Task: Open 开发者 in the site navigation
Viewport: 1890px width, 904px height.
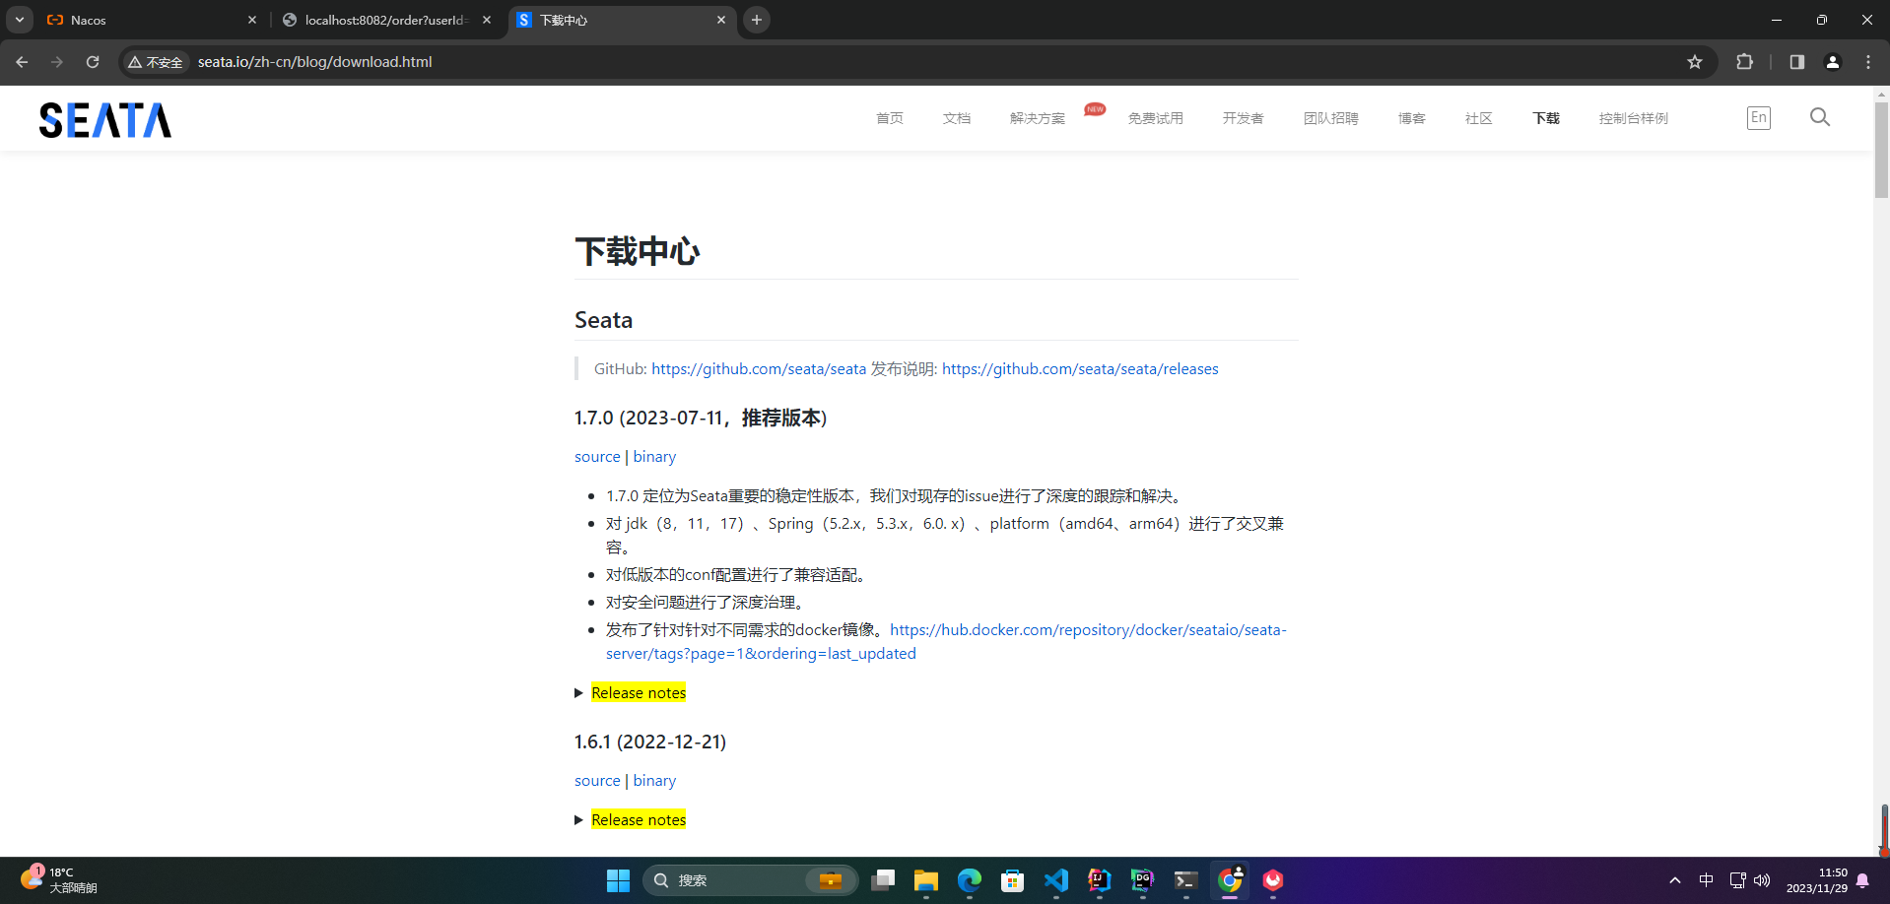Action: 1244,118
